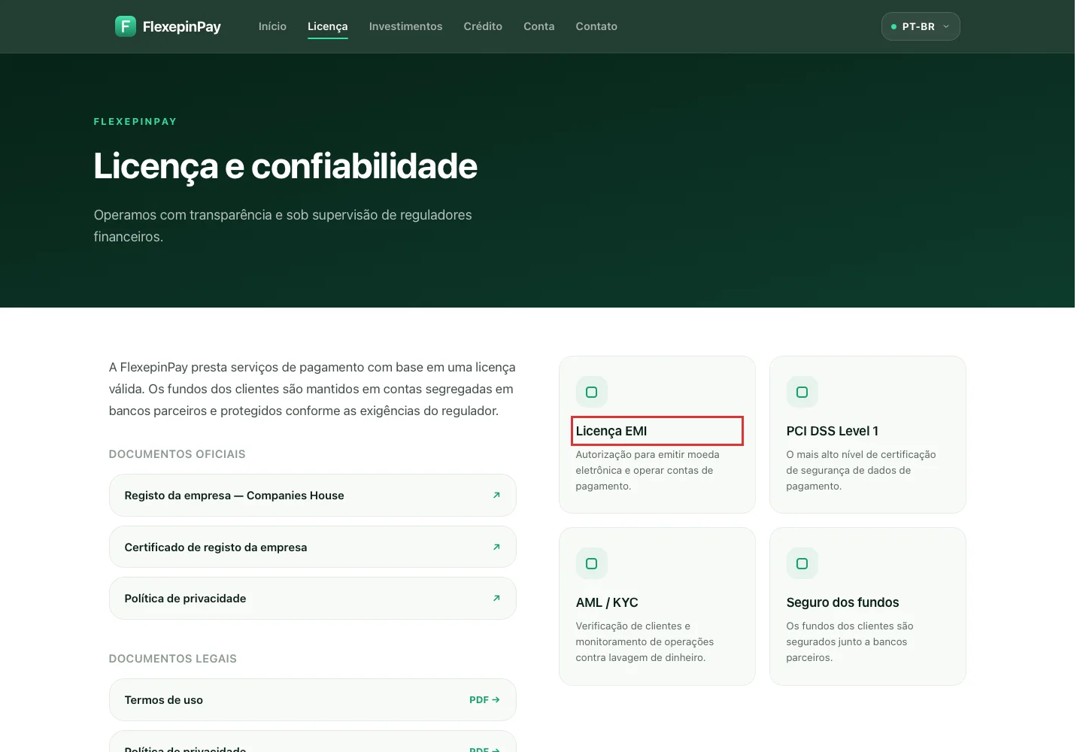Click the DOCUMENTOS LEGAIS section heading
The image size is (1083, 752).
[x=173, y=659]
